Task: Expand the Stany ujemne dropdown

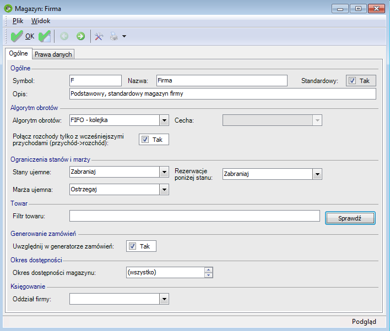Action: pos(164,172)
